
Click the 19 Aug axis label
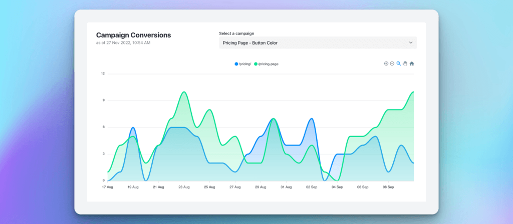point(133,187)
